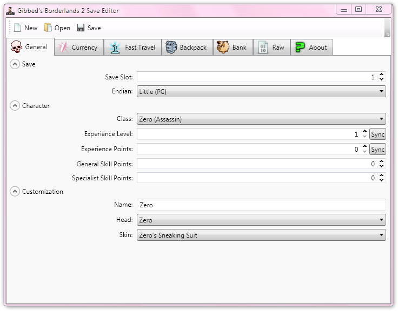
Task: Decrease the Save Slot value
Action: tap(381, 79)
